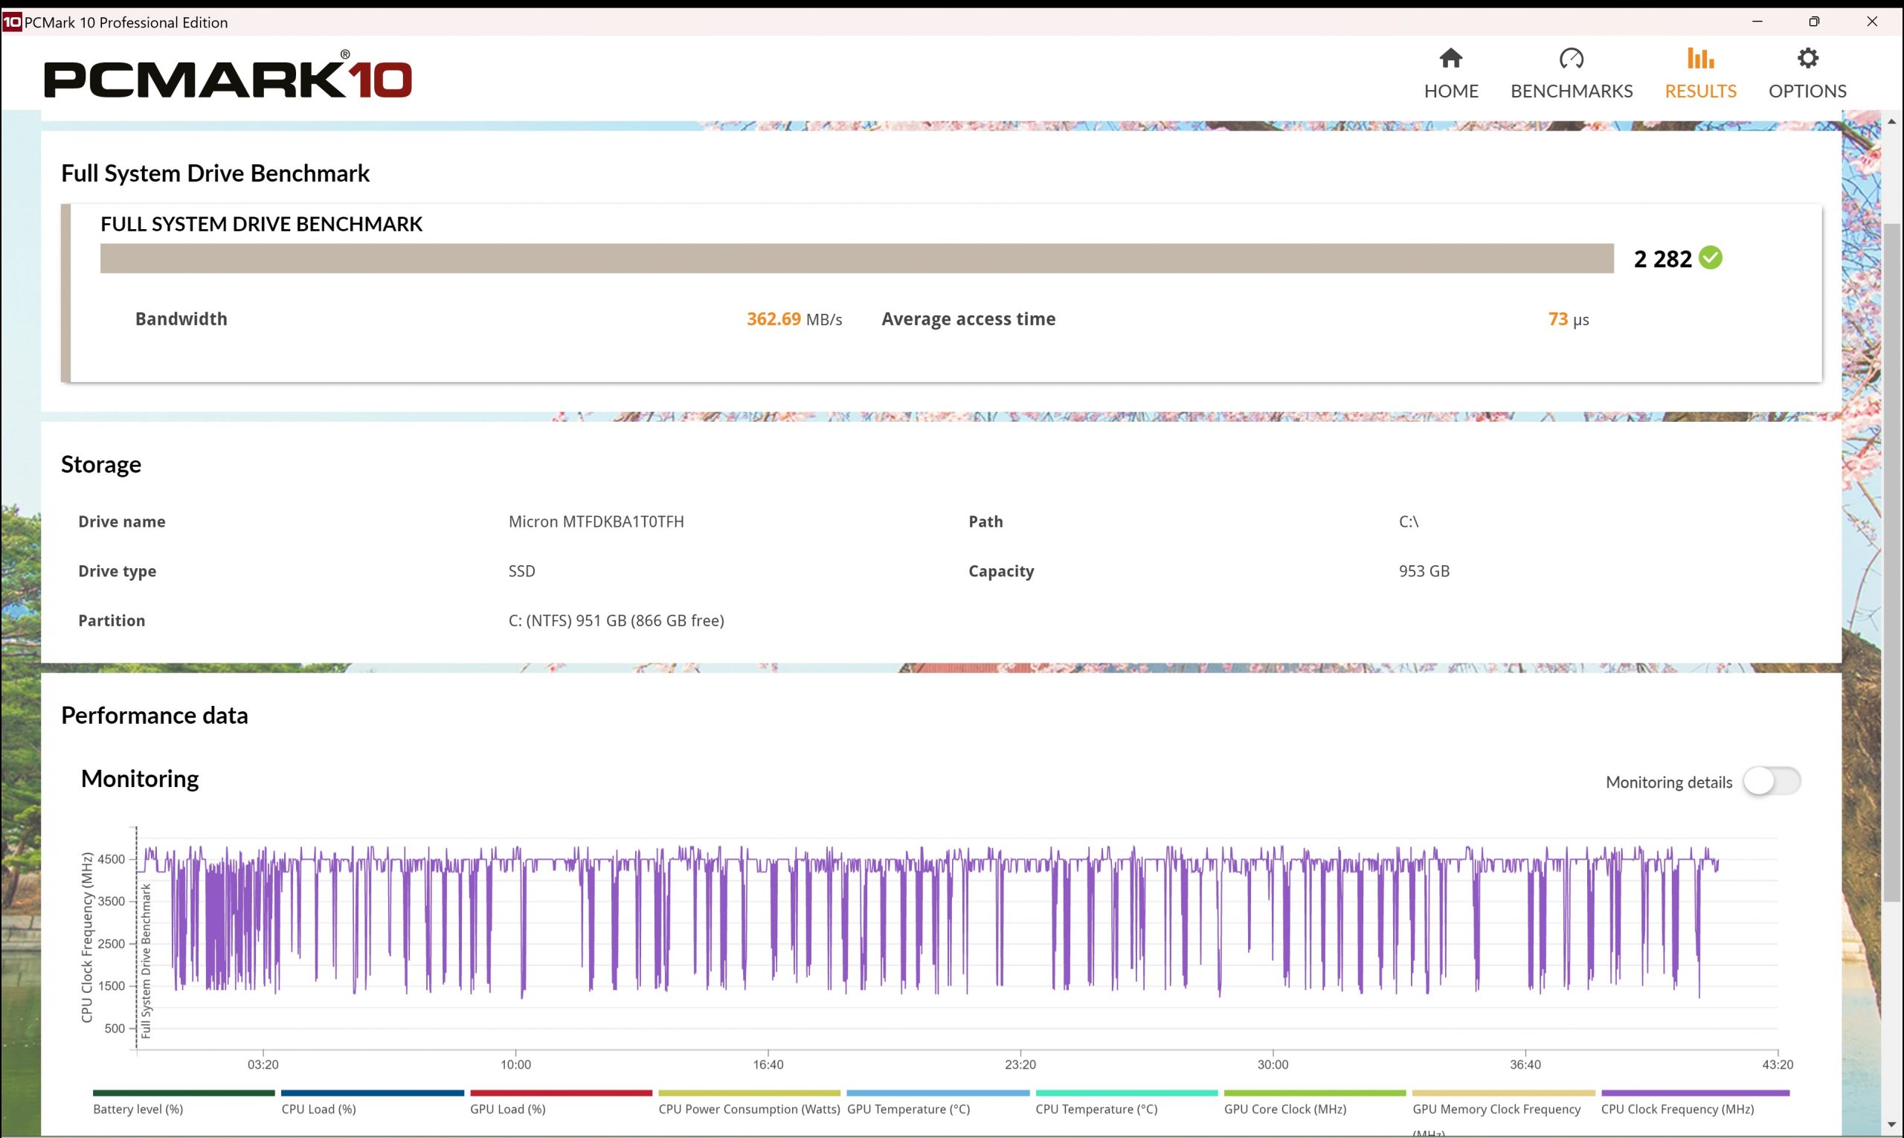
Task: Click the red GPU Load color bar
Action: pyautogui.click(x=561, y=1093)
